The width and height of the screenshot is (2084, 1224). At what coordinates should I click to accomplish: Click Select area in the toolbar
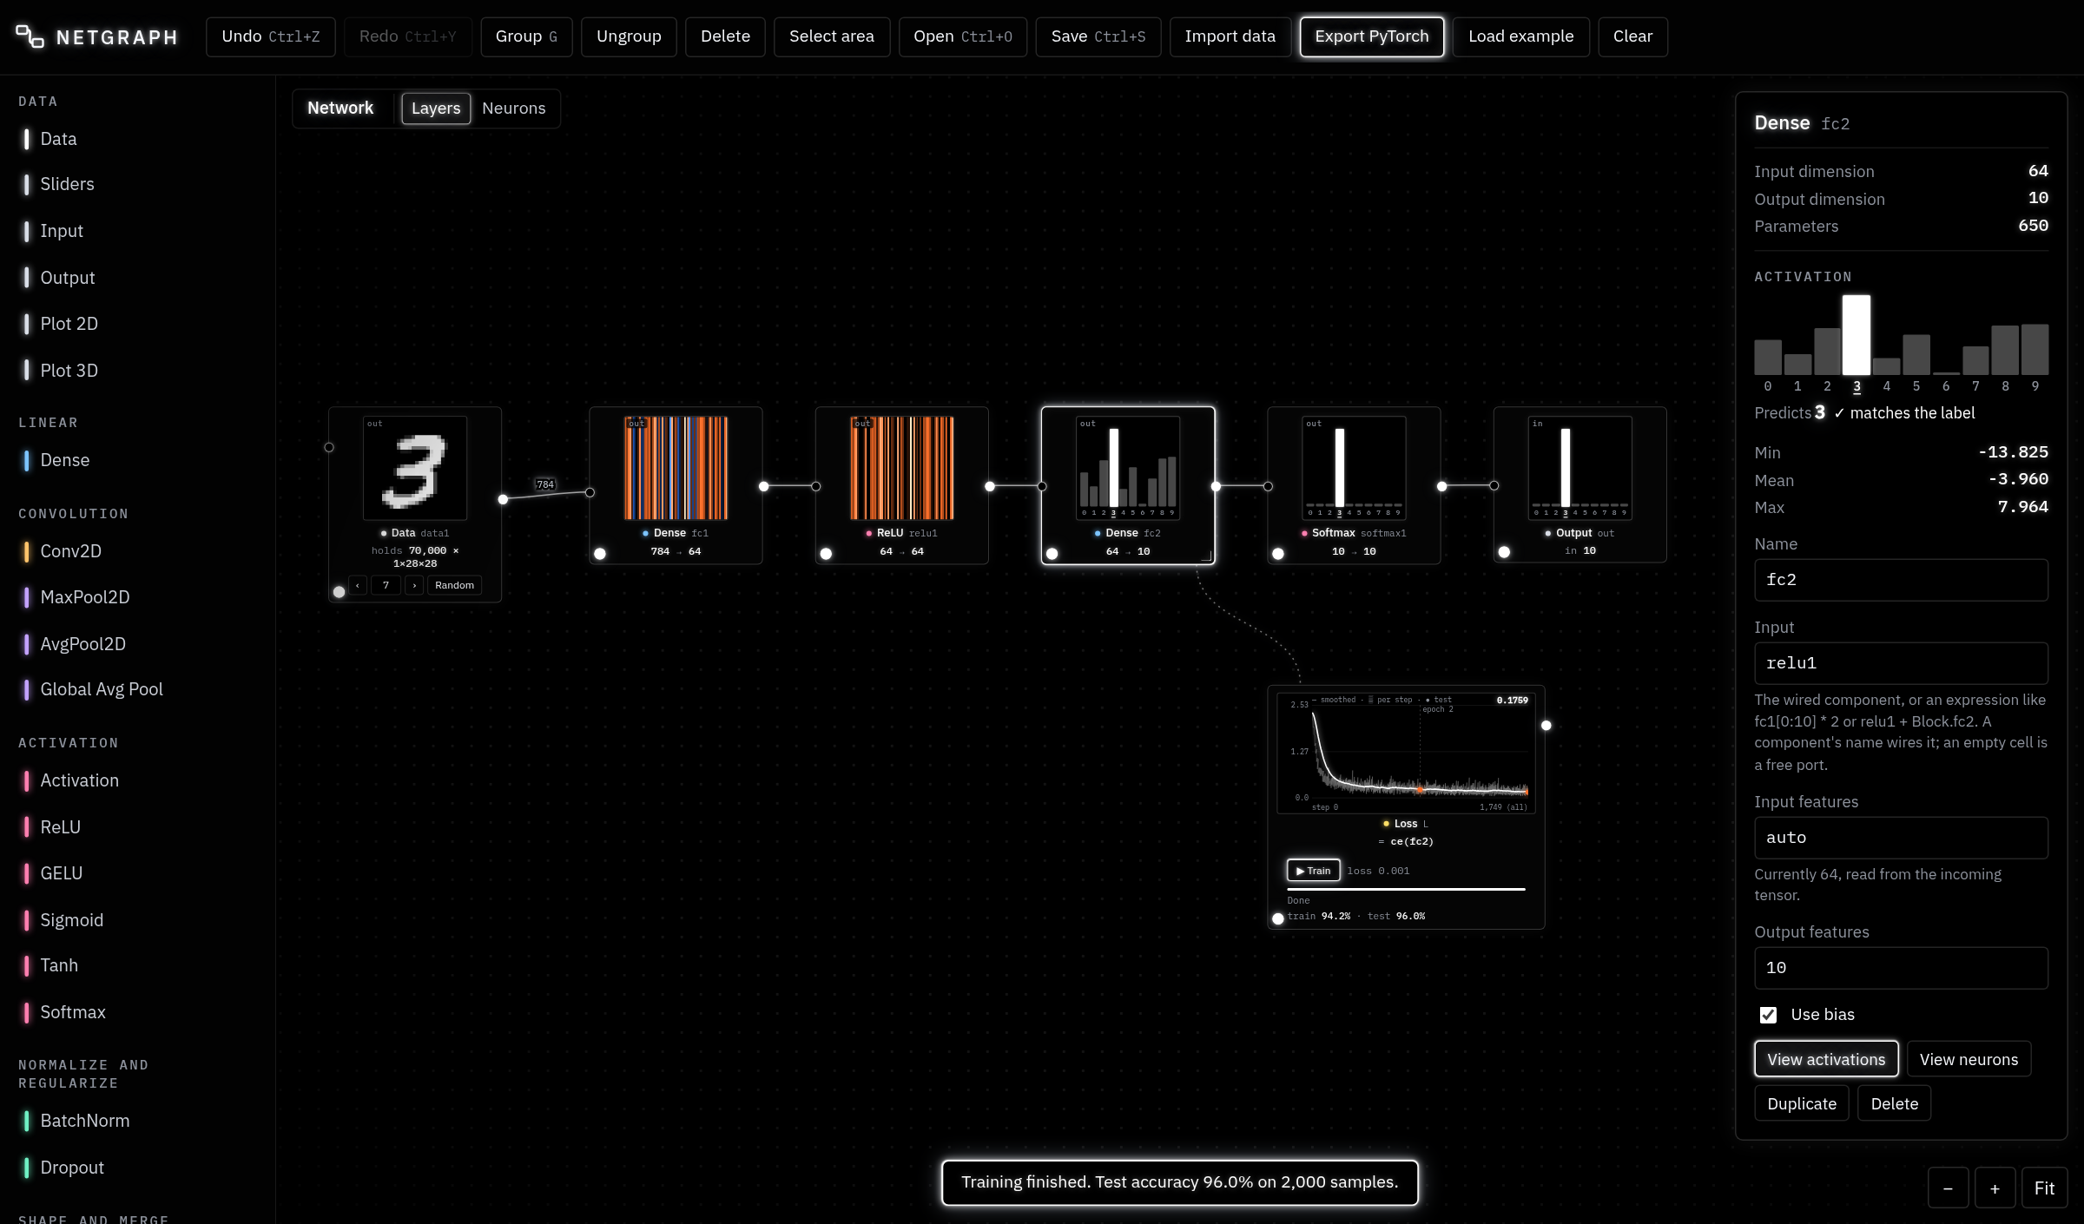pyautogui.click(x=831, y=36)
